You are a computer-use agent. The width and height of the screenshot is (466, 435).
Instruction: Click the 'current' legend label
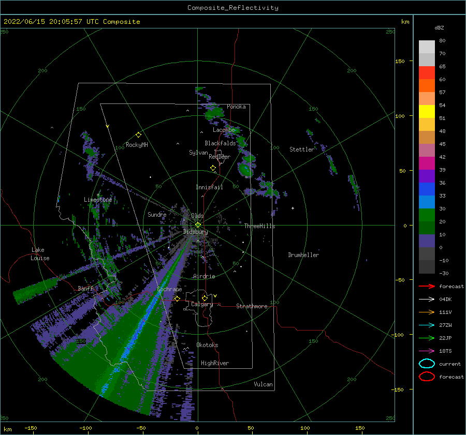(x=450, y=364)
